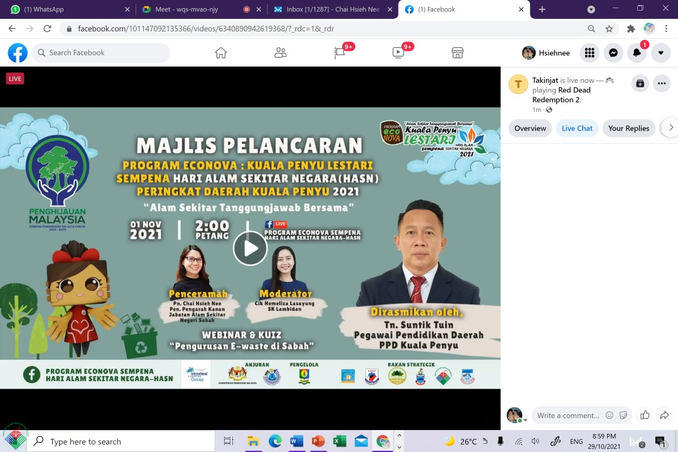The height and width of the screenshot is (452, 678).
Task: Open the Chrome profile avatar
Action: click(649, 28)
